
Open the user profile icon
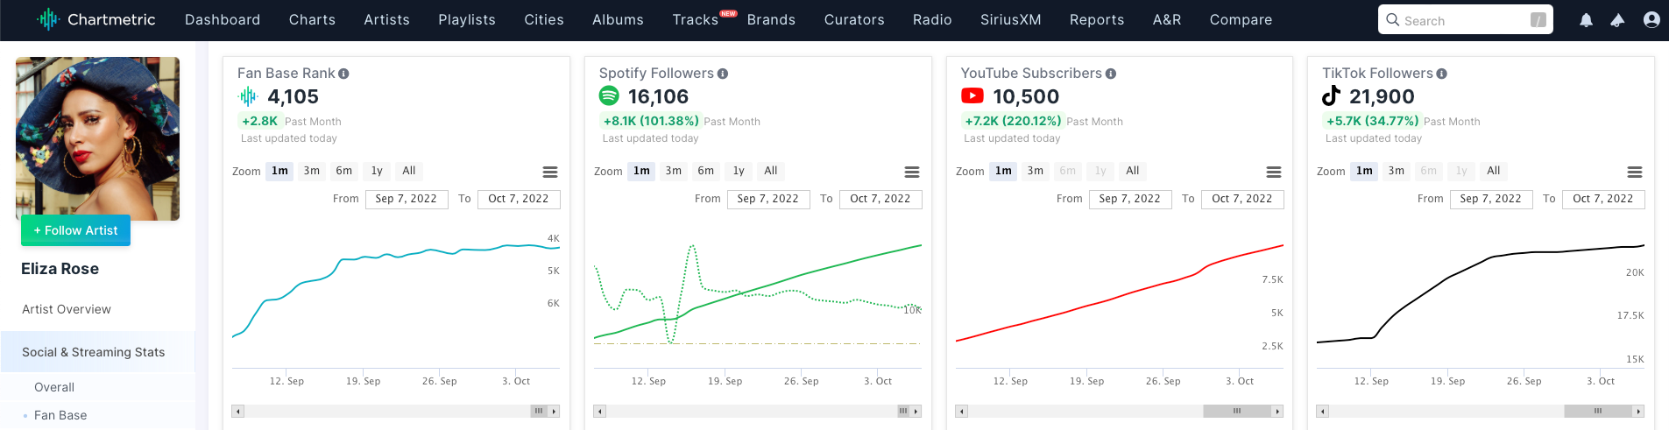[x=1651, y=19]
